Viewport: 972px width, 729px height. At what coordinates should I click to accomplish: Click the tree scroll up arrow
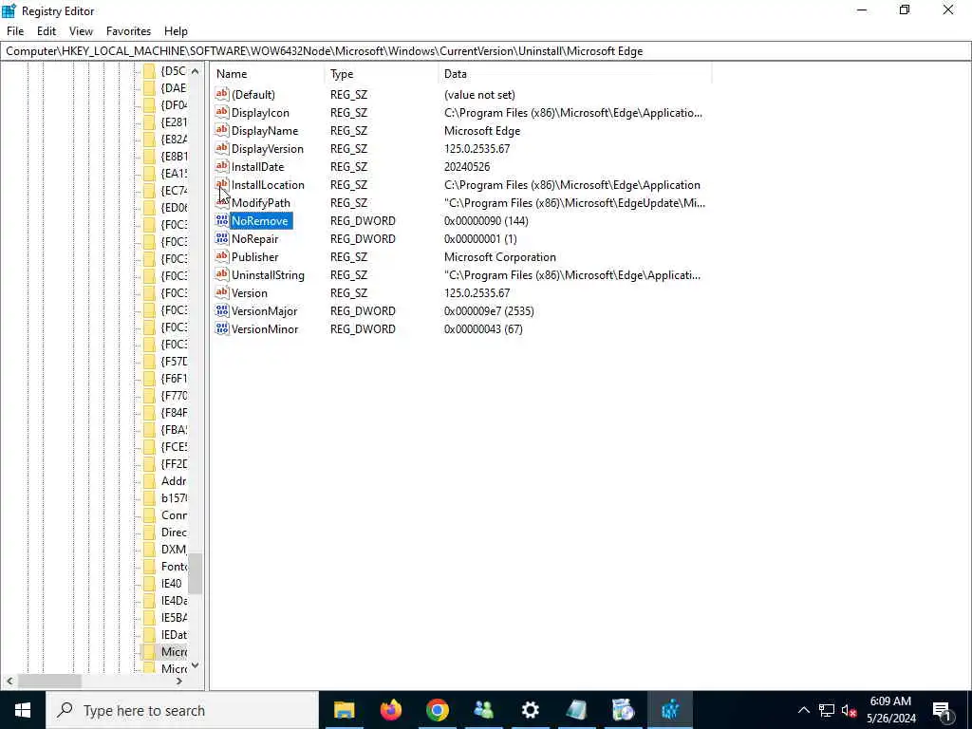tap(195, 71)
